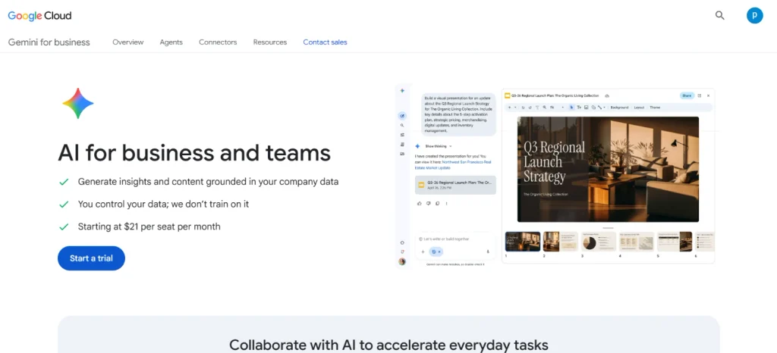Click the undo arrow in slides toolbar
Viewport: 777px width, 353px height.
[x=523, y=108]
